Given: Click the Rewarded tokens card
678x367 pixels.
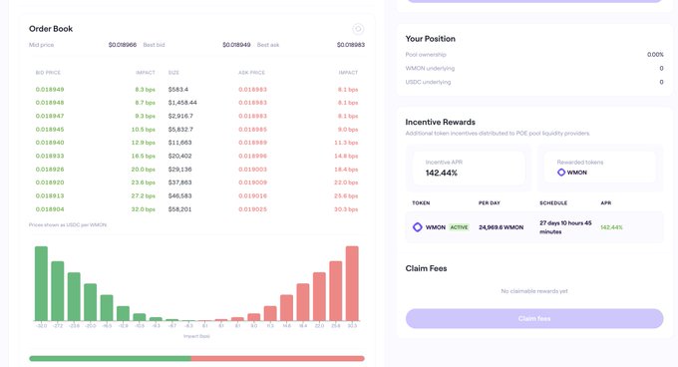Looking at the screenshot, I should pos(600,168).
